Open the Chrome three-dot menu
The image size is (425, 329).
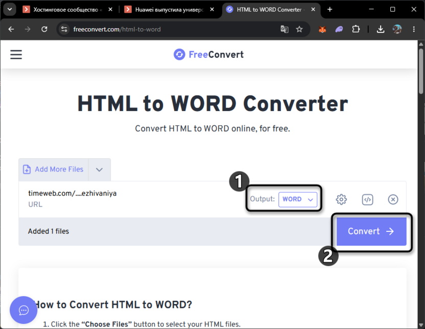coord(414,29)
